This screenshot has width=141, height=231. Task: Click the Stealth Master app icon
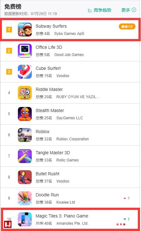coord(25,114)
